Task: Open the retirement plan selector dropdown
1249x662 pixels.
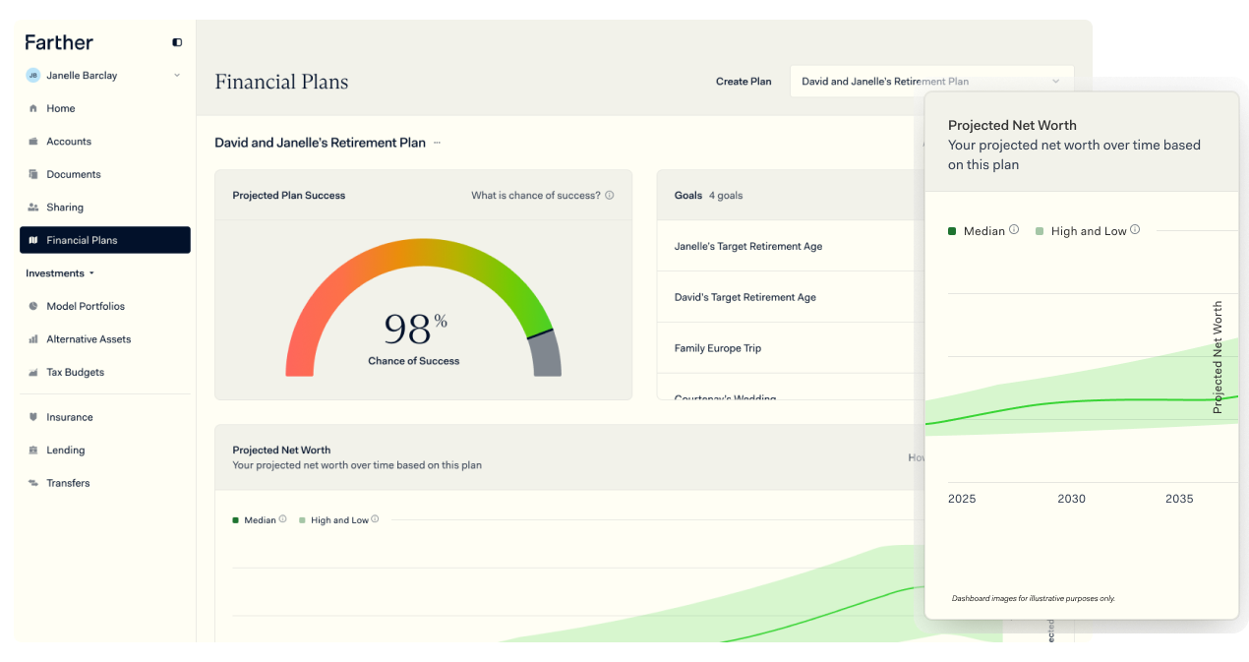Action: tap(931, 82)
